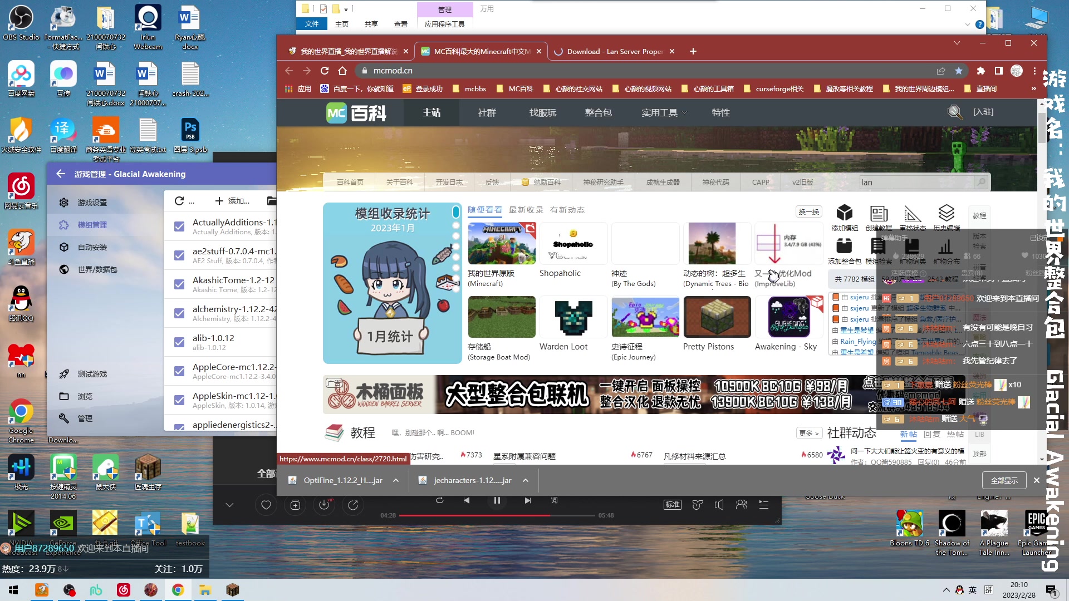Uncheck the ActuallyAdditions mod checkbox
The image size is (1069, 601).
click(x=179, y=226)
